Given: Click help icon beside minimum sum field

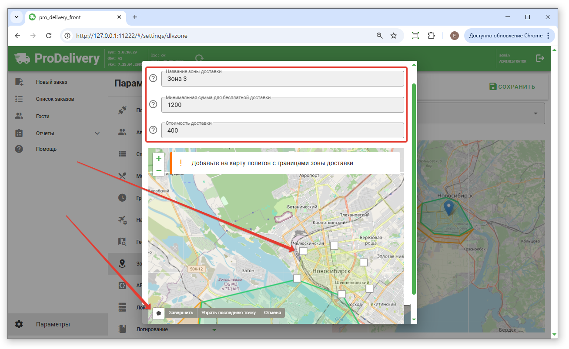Looking at the screenshot, I should 153,104.
